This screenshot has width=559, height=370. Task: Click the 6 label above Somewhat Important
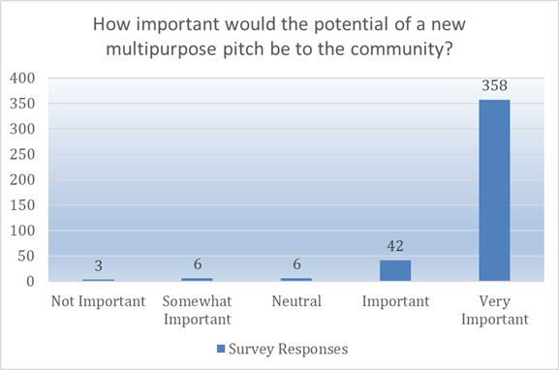[198, 264]
